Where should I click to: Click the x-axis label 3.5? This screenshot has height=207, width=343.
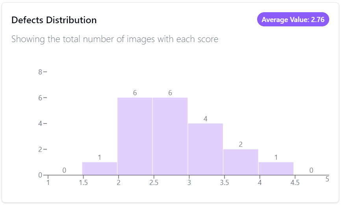[x=224, y=183]
